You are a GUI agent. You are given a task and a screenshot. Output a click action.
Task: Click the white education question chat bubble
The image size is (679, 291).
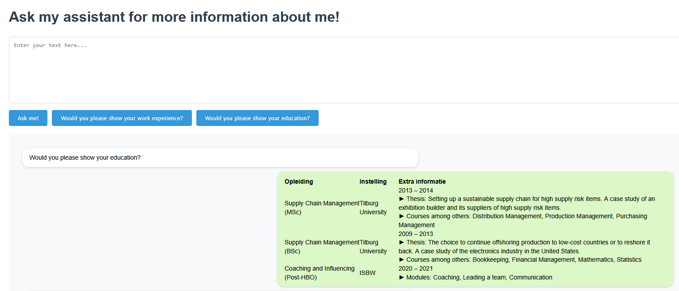(x=220, y=157)
